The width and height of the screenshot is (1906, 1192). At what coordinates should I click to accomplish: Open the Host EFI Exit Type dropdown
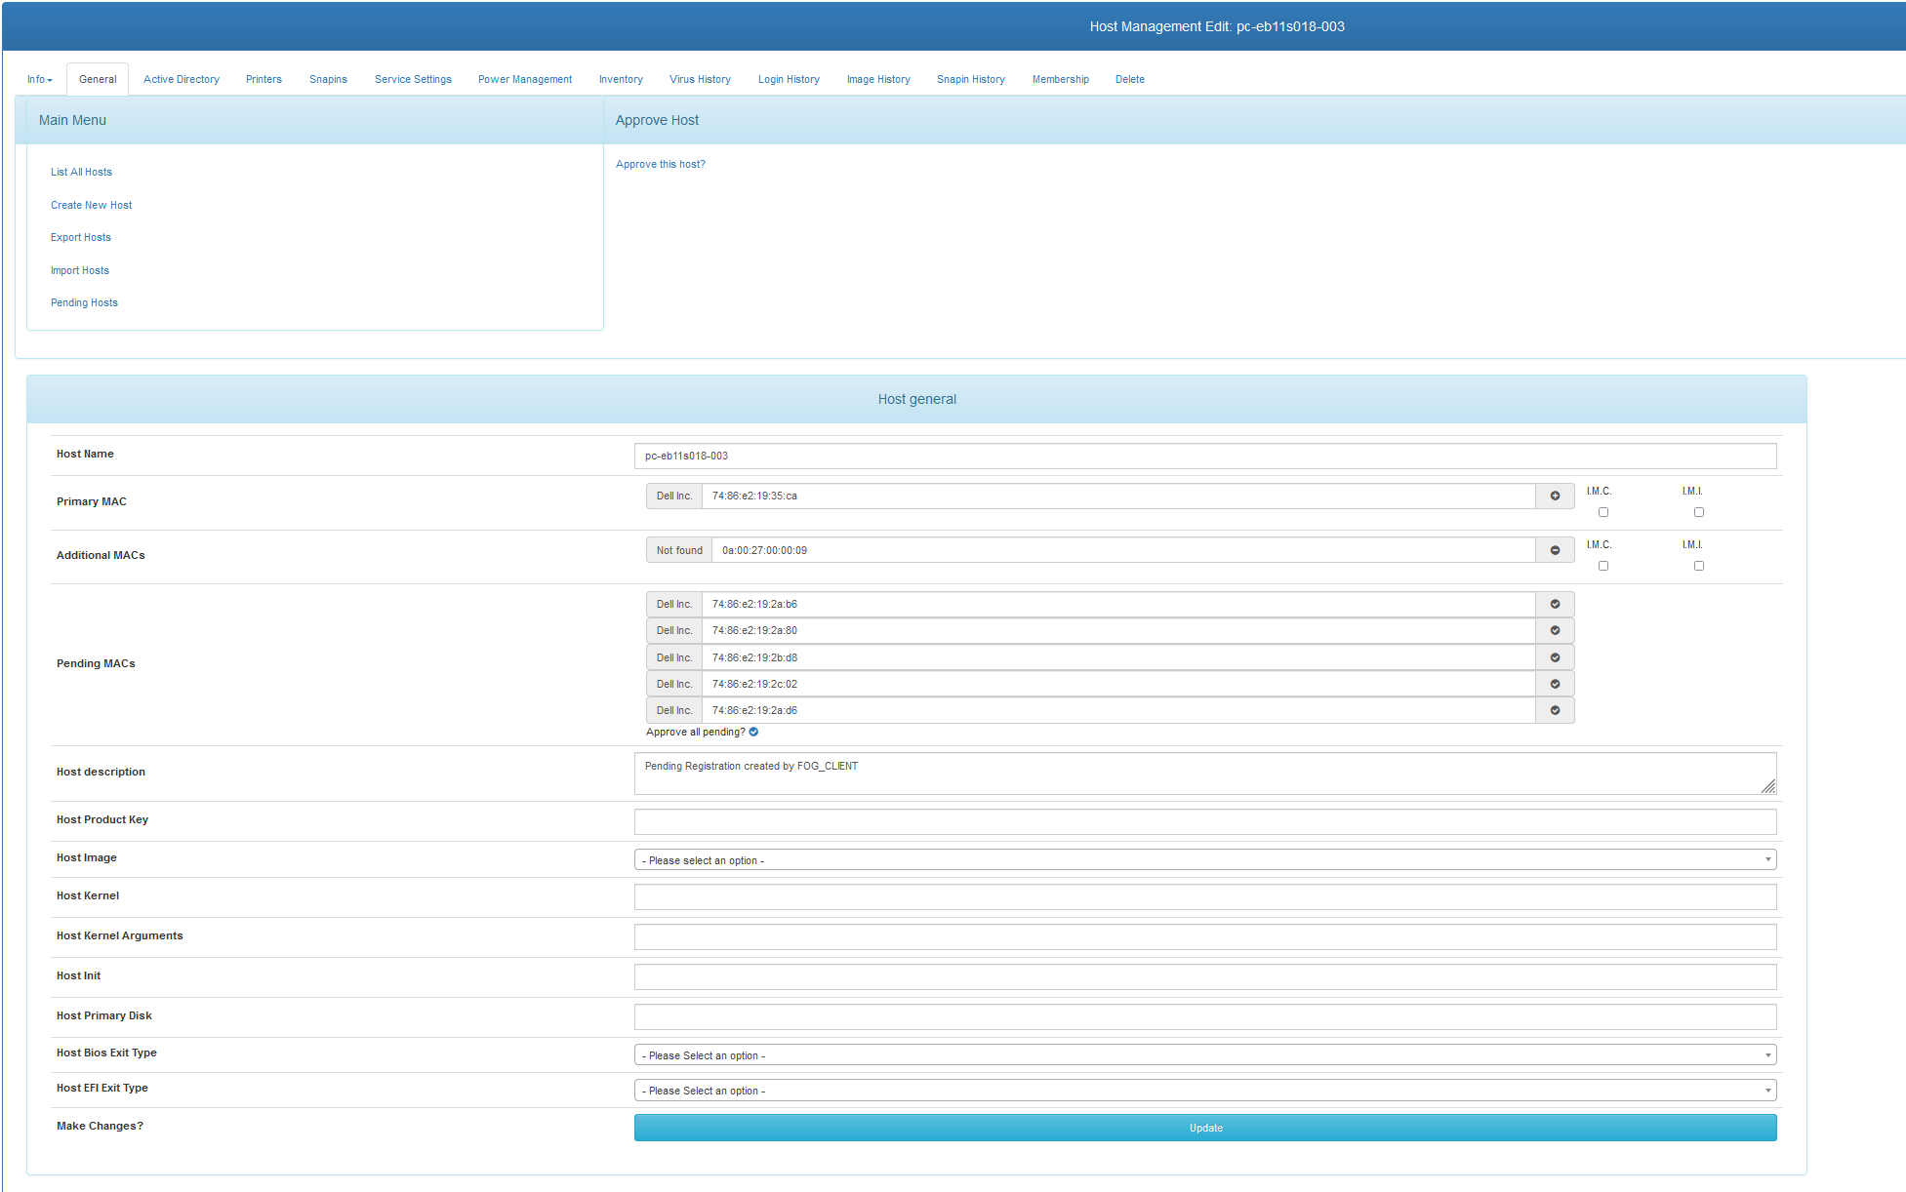1205,1091
